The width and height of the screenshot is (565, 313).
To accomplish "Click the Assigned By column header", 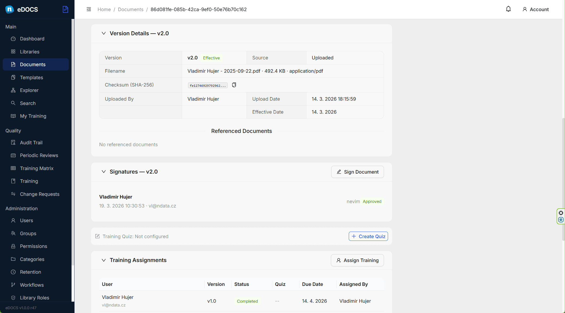I will [x=353, y=284].
